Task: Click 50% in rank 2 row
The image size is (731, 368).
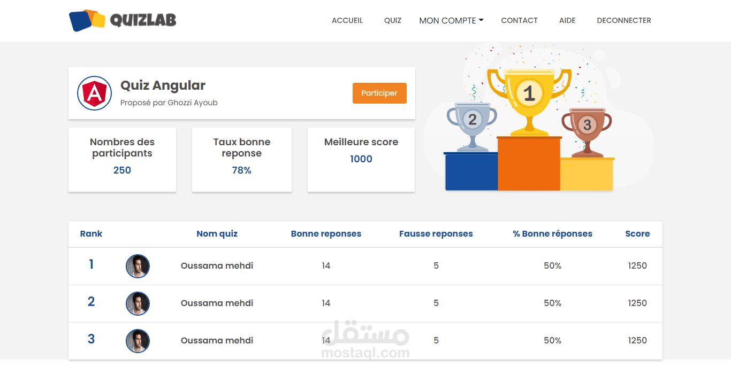Action: pyautogui.click(x=552, y=303)
